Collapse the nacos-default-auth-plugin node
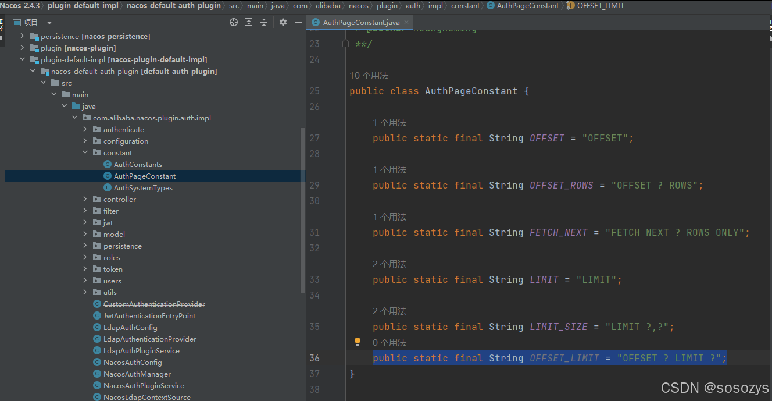Viewport: 772px width, 401px height. tap(33, 71)
